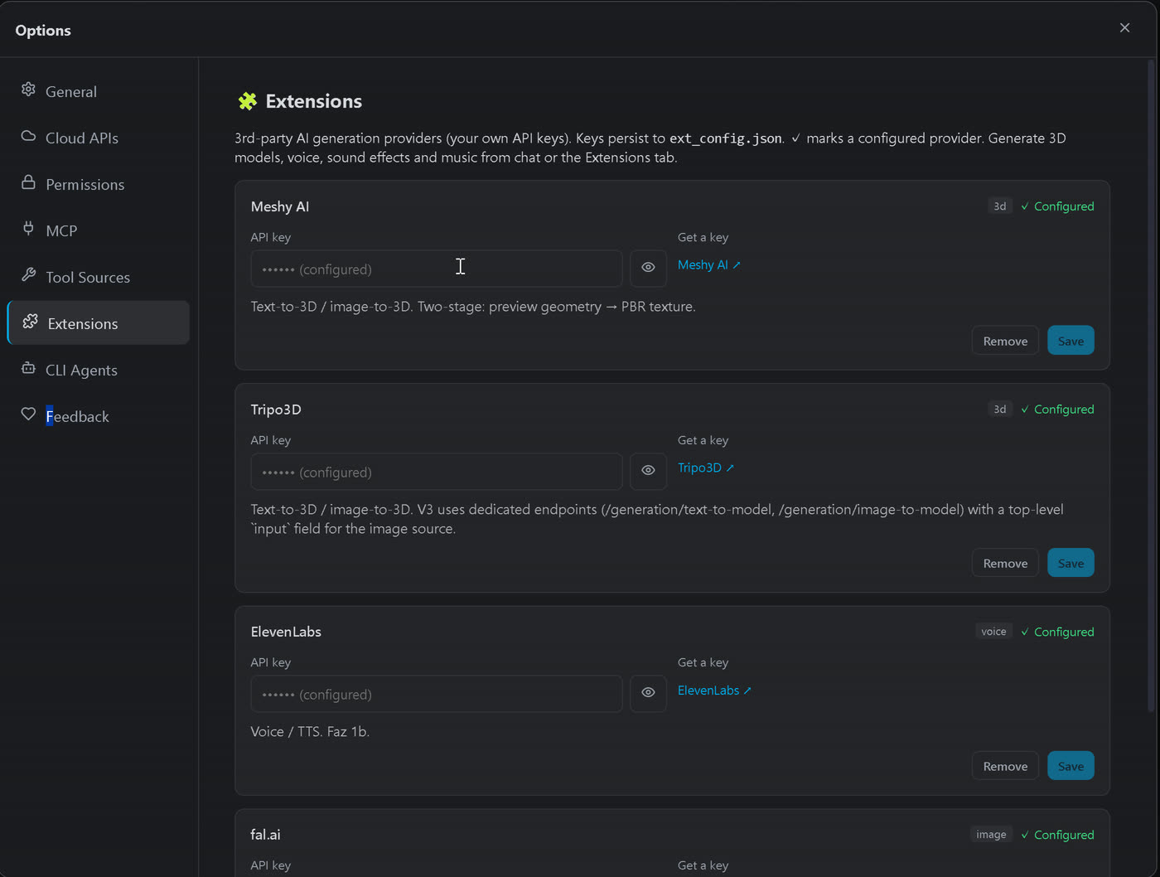Click the Cloud APIs cloud icon

28,136
